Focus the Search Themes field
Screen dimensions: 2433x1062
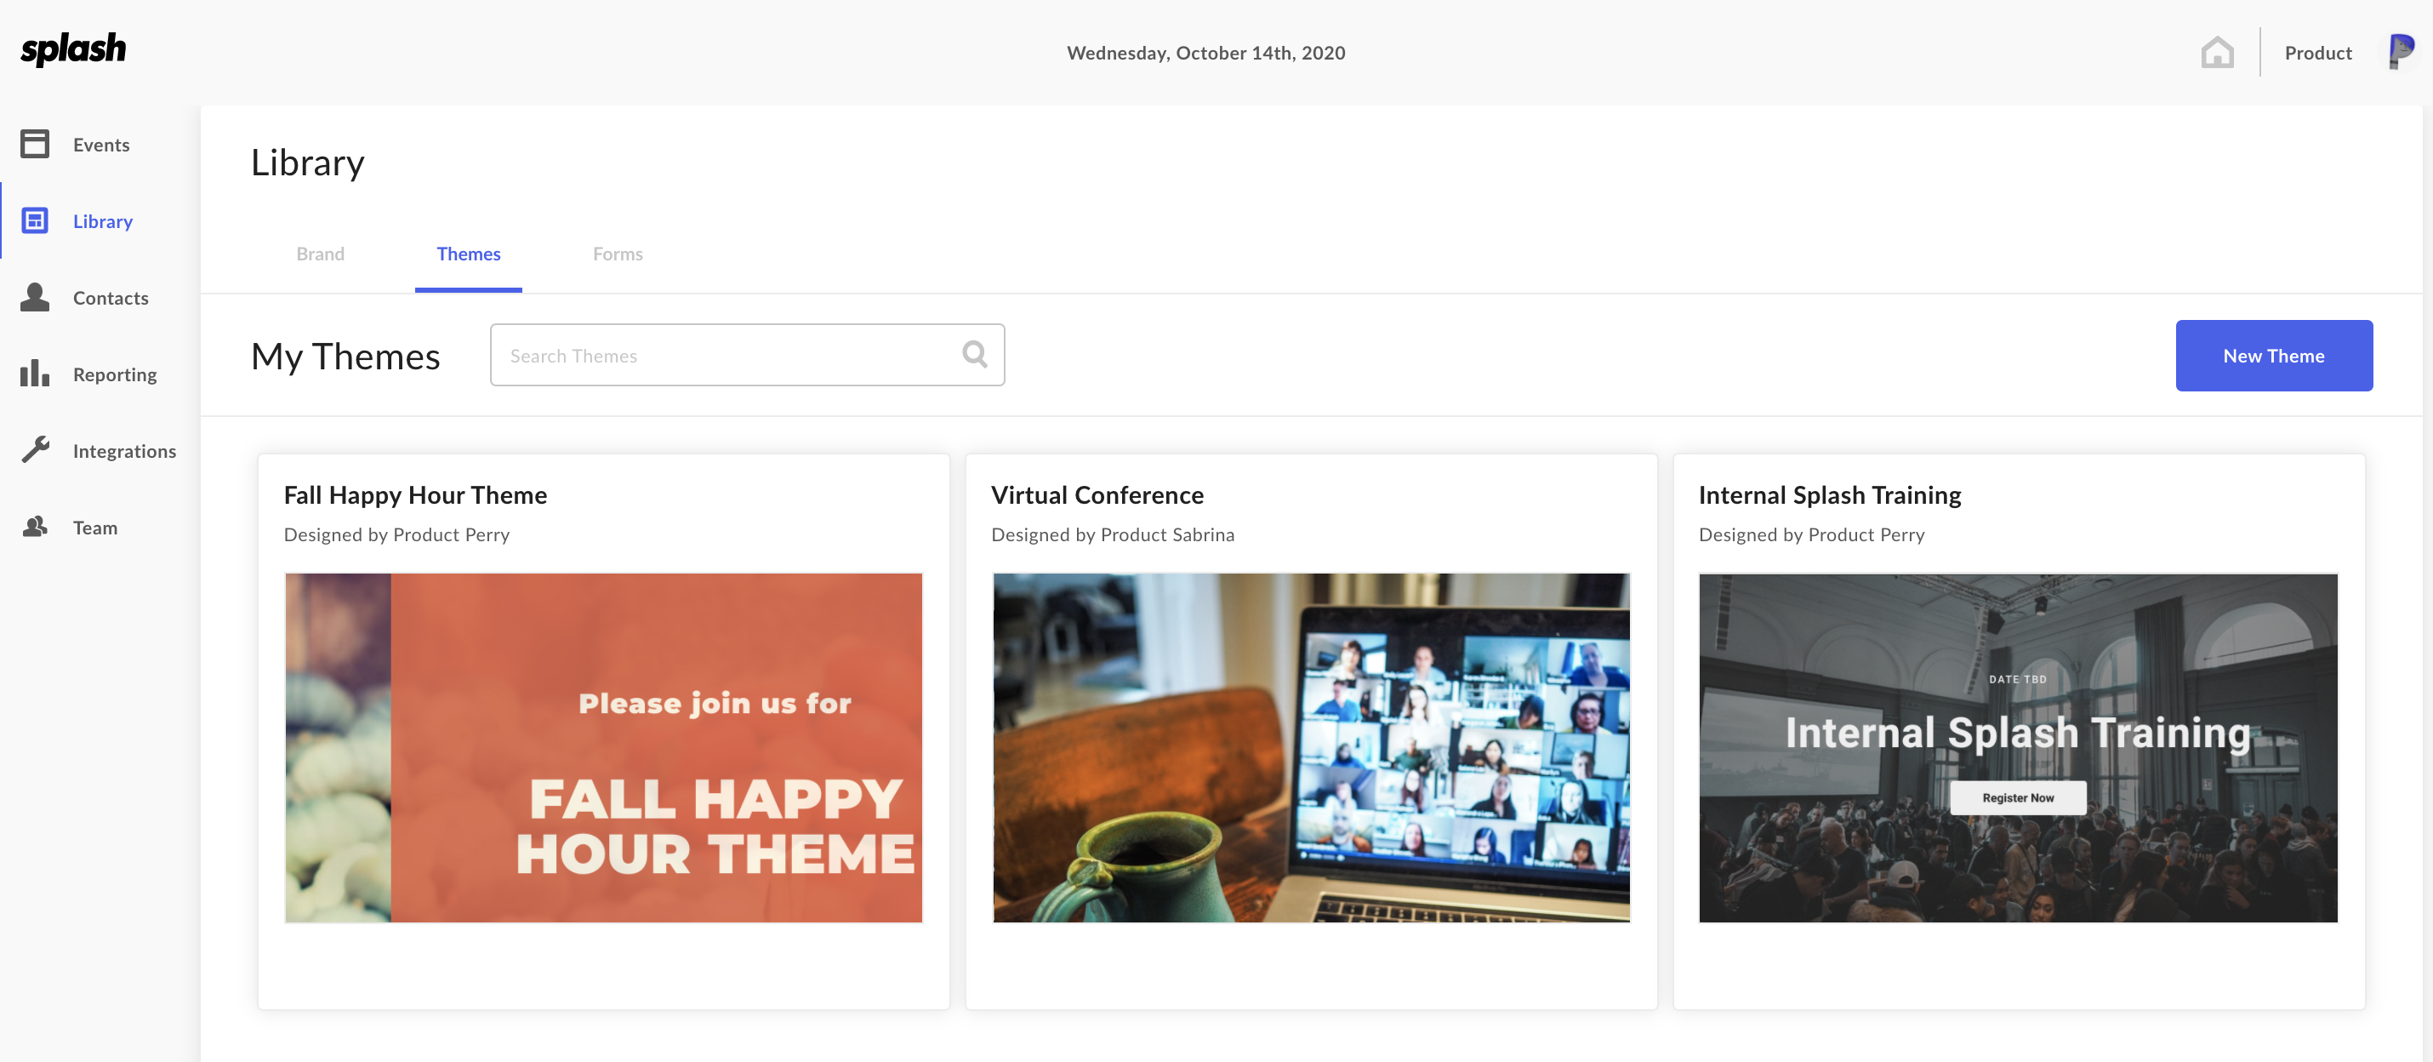coord(747,355)
